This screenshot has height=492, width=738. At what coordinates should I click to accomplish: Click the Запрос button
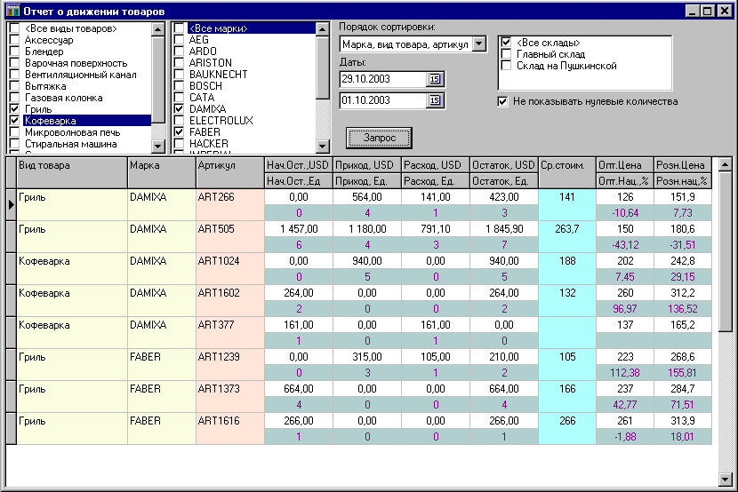pyautogui.click(x=379, y=138)
